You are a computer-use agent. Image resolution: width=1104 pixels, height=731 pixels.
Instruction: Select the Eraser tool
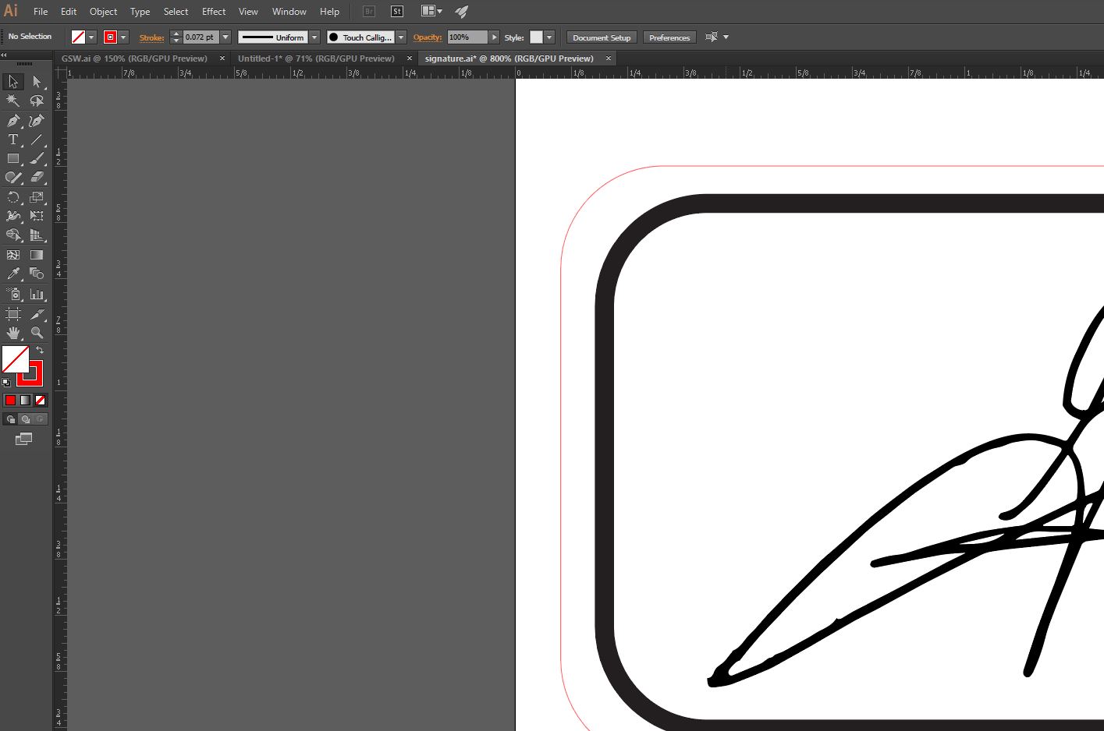(37, 177)
